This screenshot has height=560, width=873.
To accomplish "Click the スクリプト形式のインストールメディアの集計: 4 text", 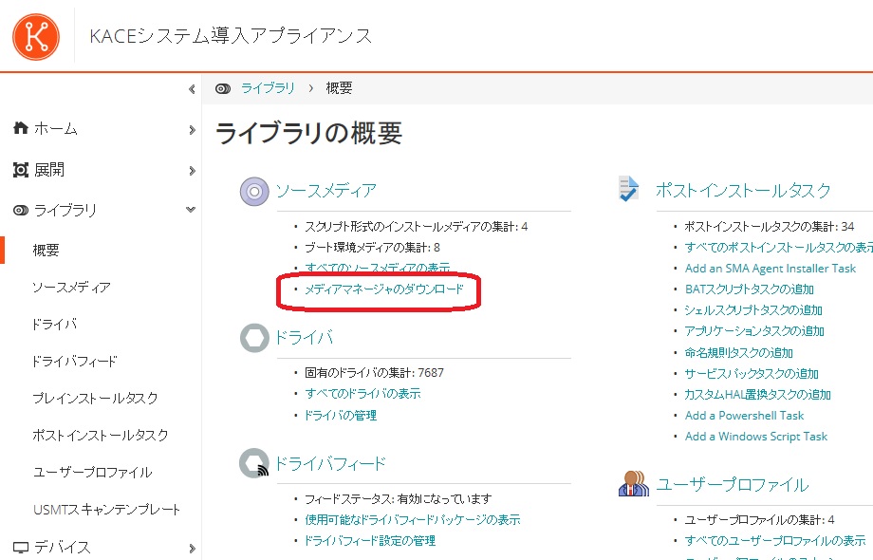I will pyautogui.click(x=417, y=227).
